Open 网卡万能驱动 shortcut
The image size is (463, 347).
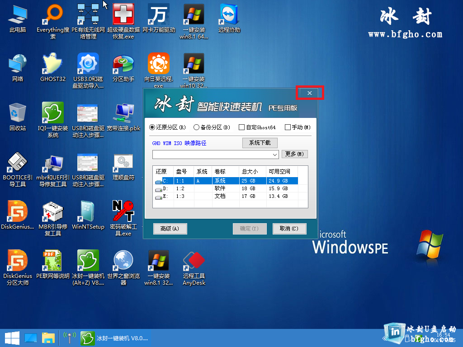tap(159, 18)
